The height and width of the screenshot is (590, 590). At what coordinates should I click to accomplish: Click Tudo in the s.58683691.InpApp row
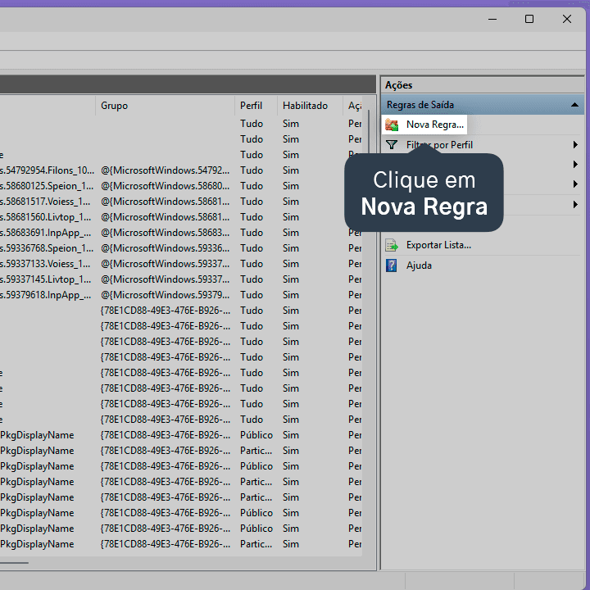[x=252, y=233]
